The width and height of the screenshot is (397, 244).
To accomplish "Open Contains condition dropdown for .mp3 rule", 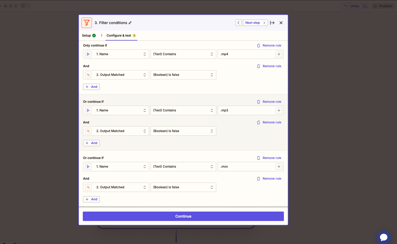I will [183, 110].
